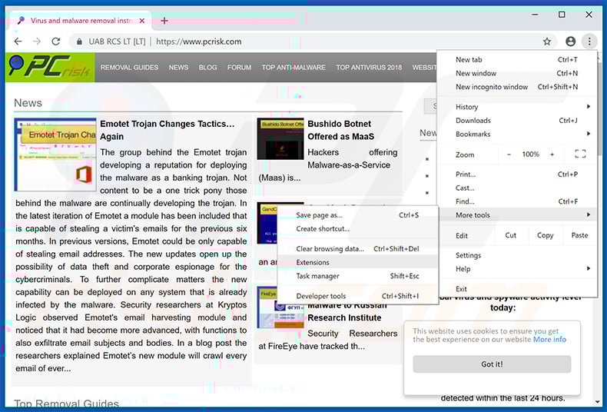607x412 pixels.
Task: Open Downloads from the menu
Action: [517, 121]
